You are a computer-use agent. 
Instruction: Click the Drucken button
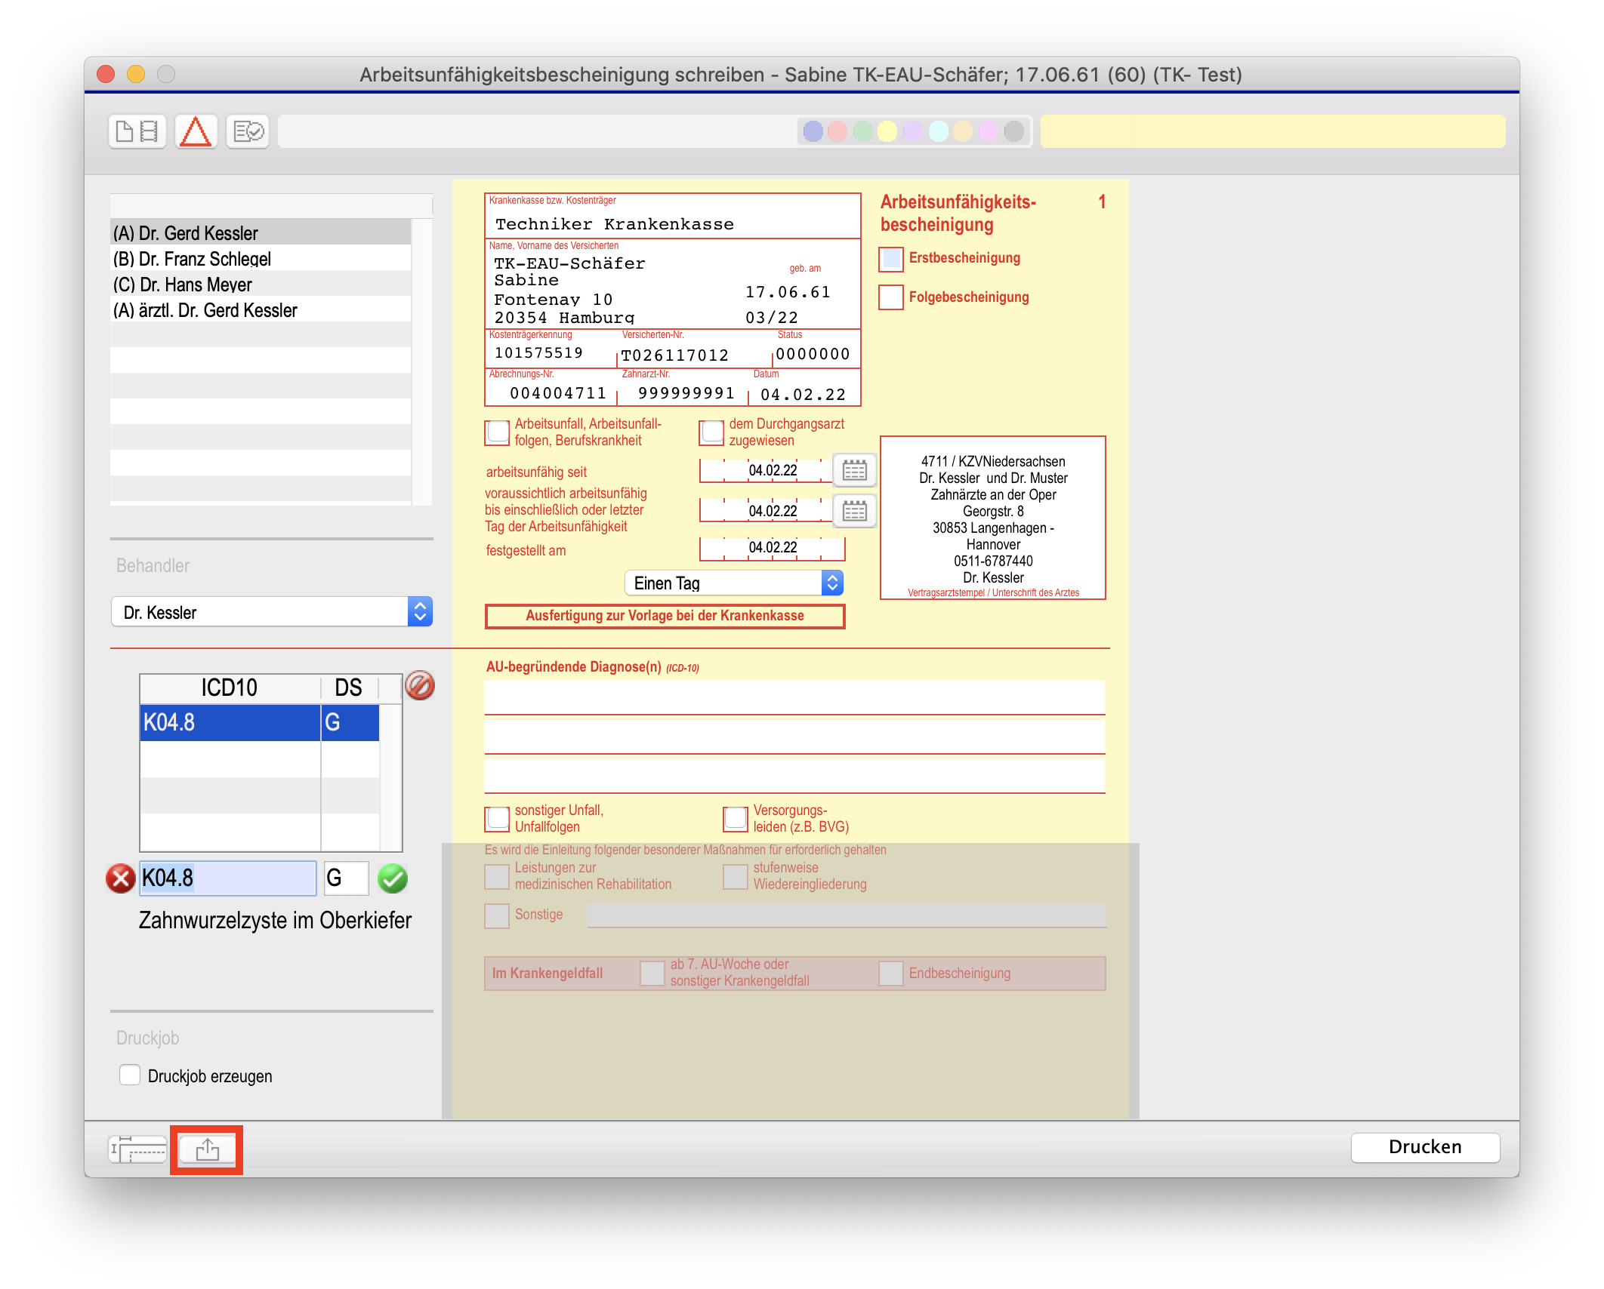[x=1424, y=1147]
